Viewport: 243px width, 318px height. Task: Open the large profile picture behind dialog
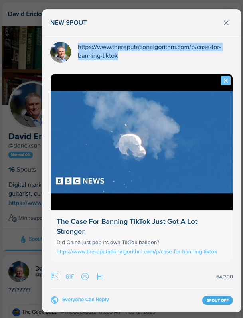click(x=26, y=105)
